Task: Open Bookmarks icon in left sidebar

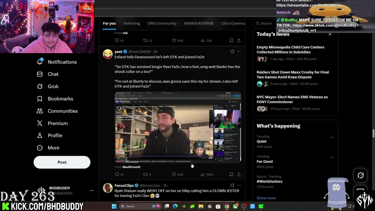Action: [40, 99]
